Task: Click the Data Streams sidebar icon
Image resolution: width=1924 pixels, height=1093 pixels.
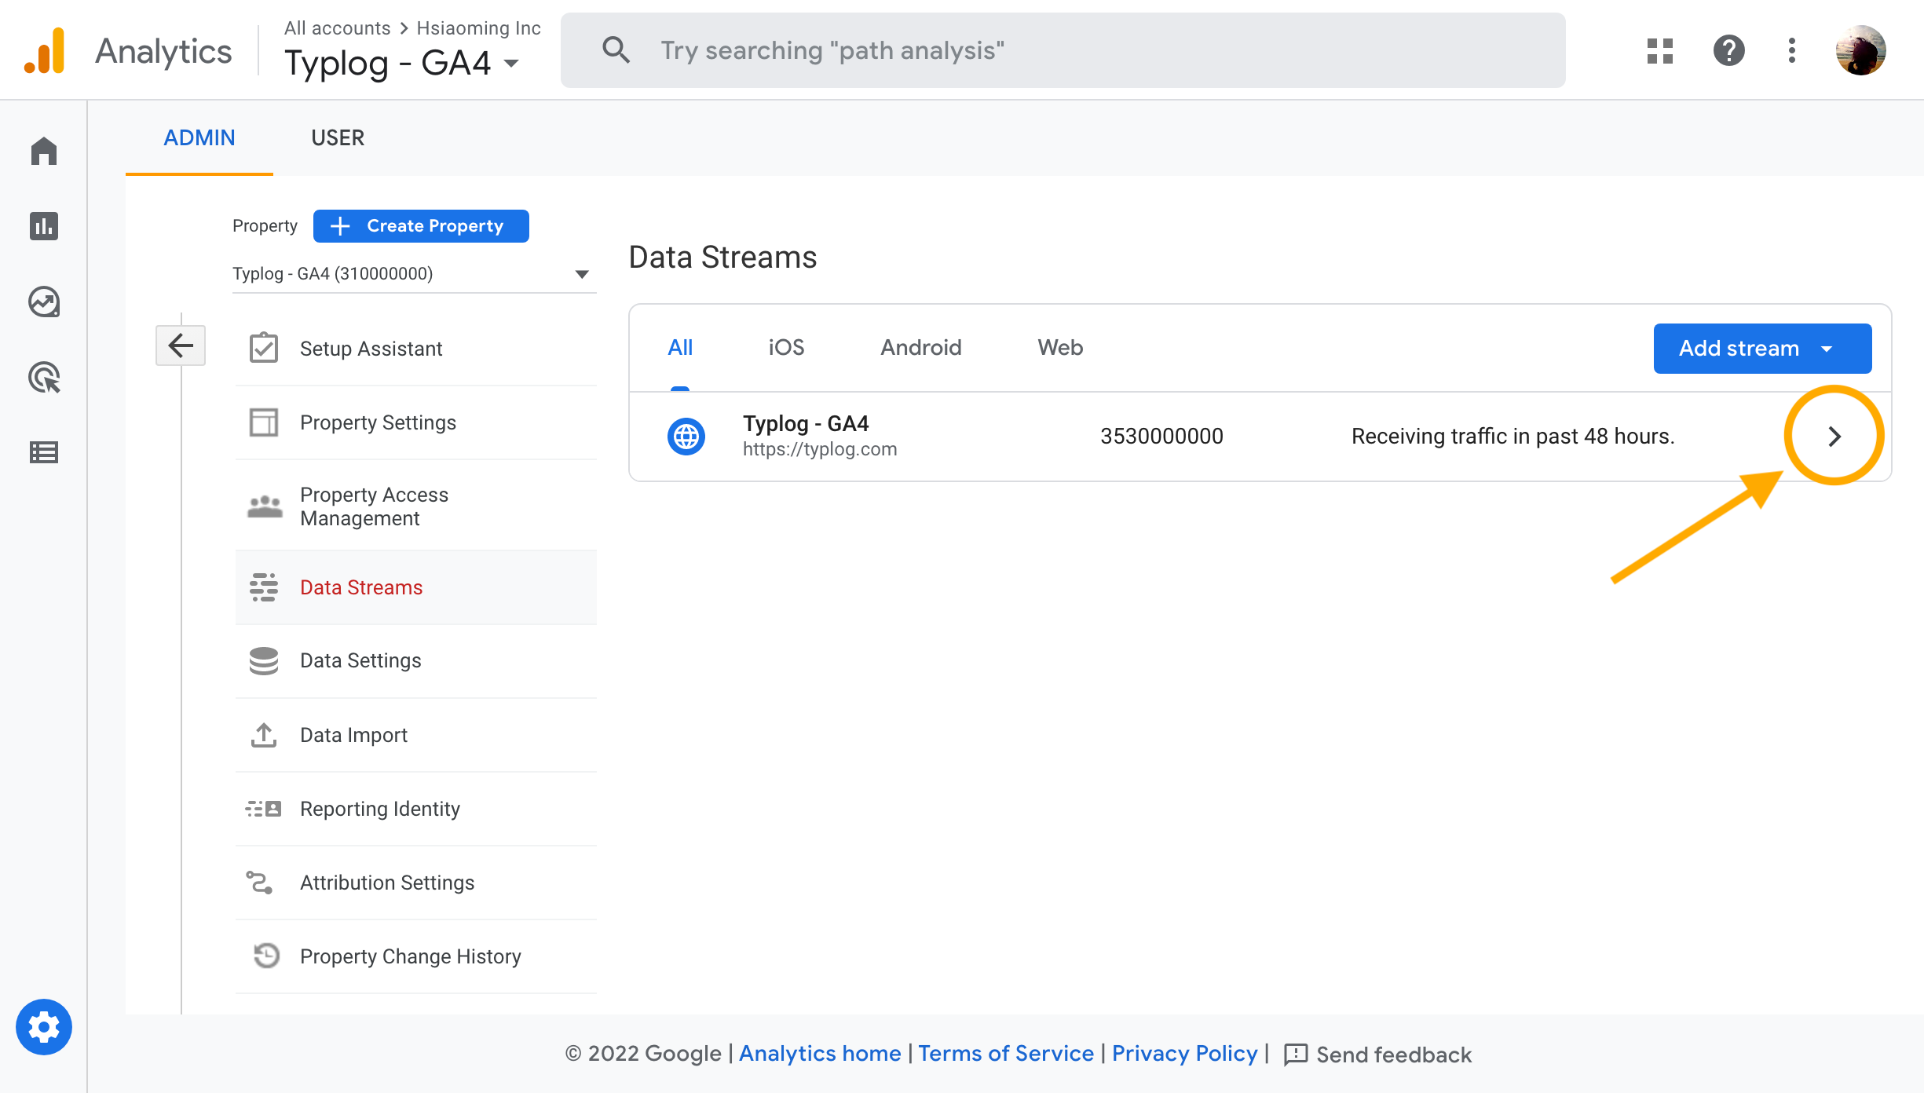Action: (x=265, y=588)
